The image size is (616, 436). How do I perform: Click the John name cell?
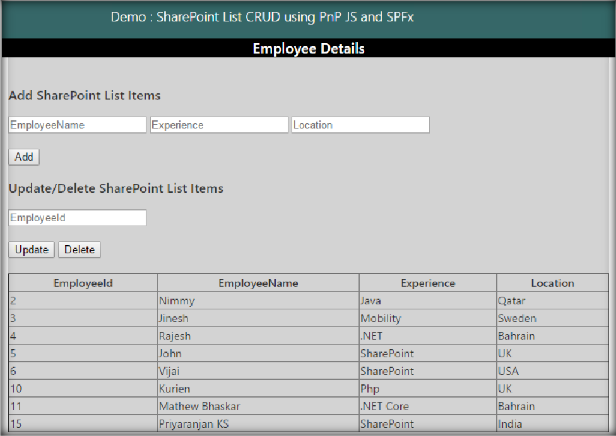pyautogui.click(x=258, y=353)
